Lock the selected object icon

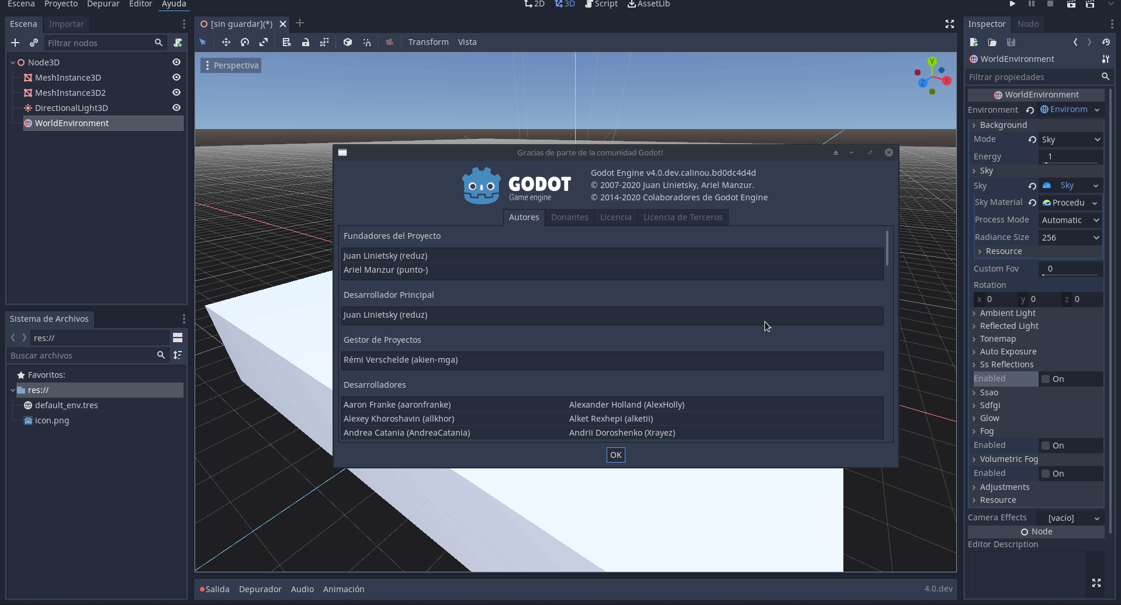pyautogui.click(x=305, y=42)
